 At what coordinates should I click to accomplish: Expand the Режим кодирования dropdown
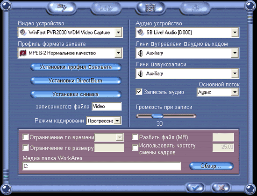pos(117,121)
